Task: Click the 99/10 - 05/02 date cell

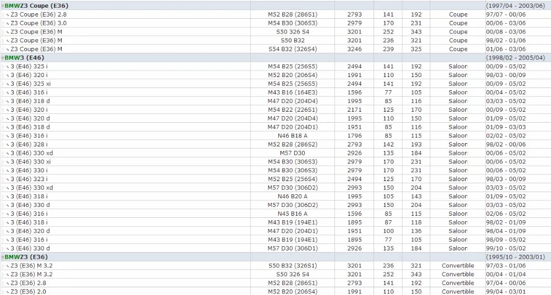Action: (506, 248)
